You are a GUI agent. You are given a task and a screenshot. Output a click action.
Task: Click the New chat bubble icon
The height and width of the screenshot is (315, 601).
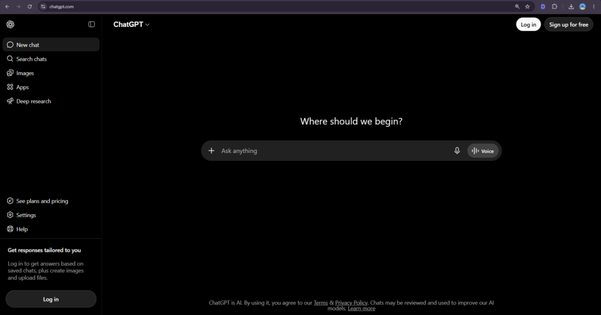[x=10, y=45]
